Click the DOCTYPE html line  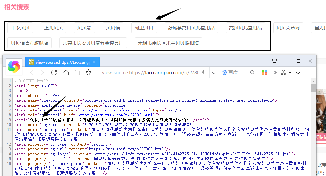[31, 81]
